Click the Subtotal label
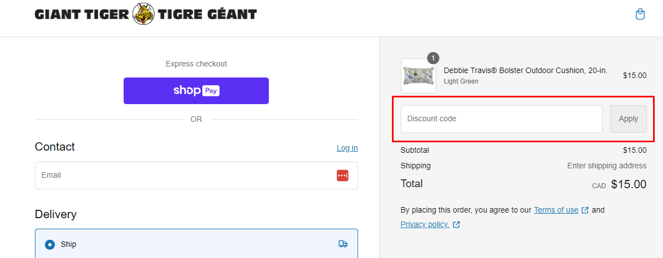 [415, 151]
